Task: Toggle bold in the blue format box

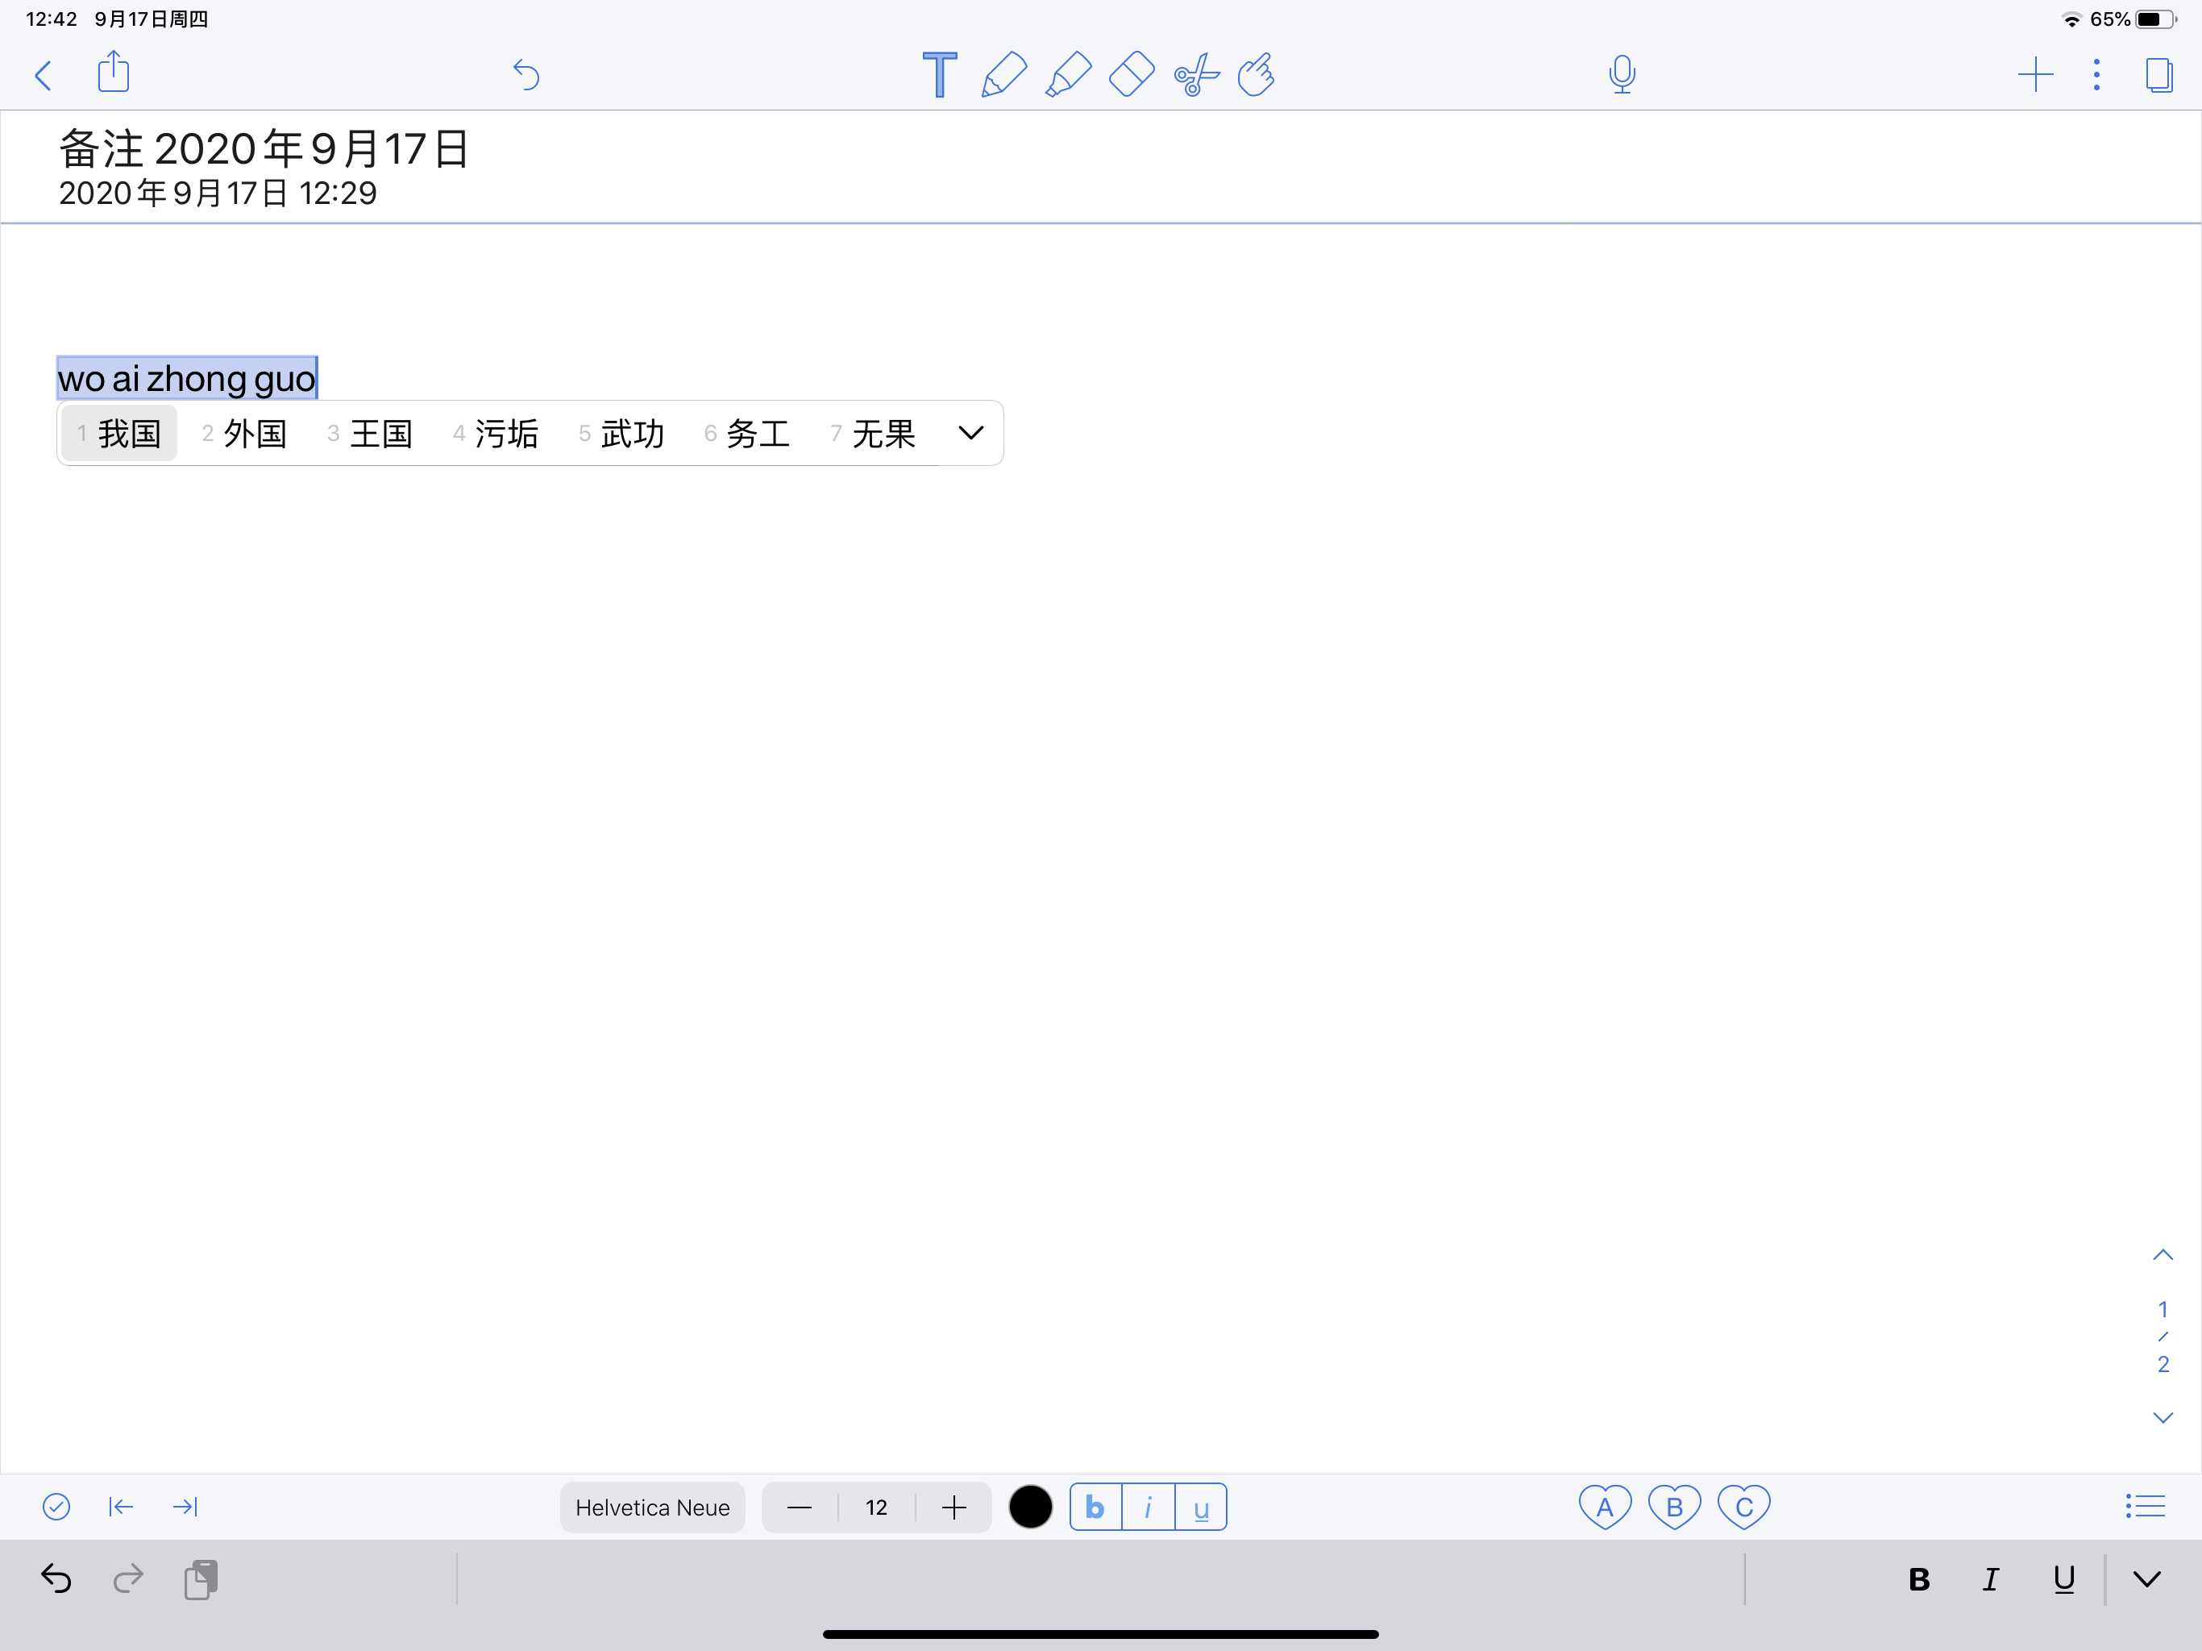Action: pos(1095,1507)
